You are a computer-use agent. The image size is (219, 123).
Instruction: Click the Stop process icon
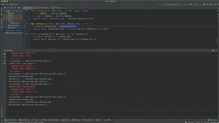point(200,4)
